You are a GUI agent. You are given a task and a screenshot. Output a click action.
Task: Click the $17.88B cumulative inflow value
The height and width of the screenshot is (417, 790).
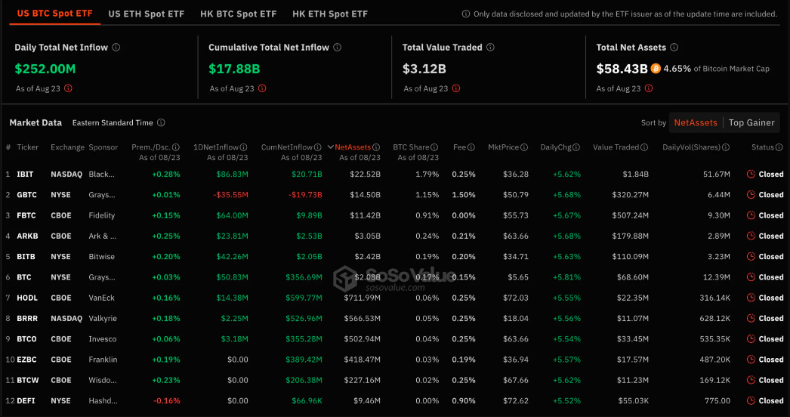click(x=234, y=69)
